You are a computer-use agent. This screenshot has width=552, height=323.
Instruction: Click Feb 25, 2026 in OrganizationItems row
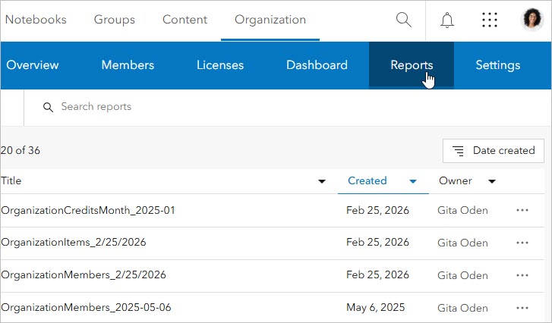[377, 242]
